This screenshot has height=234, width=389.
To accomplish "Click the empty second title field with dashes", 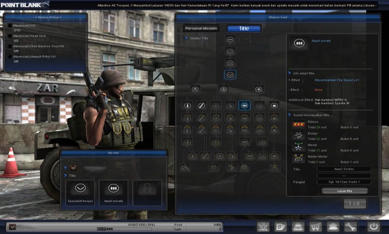I will pyautogui.click(x=344, y=176).
